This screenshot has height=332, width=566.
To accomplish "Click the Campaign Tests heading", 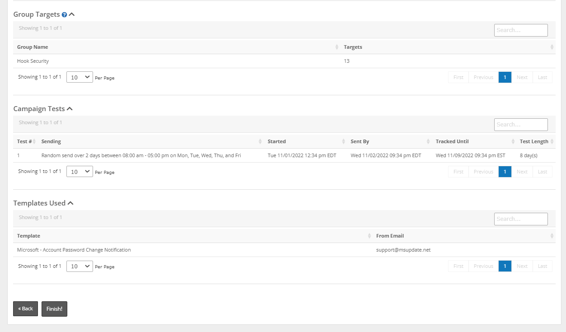I will 39,109.
